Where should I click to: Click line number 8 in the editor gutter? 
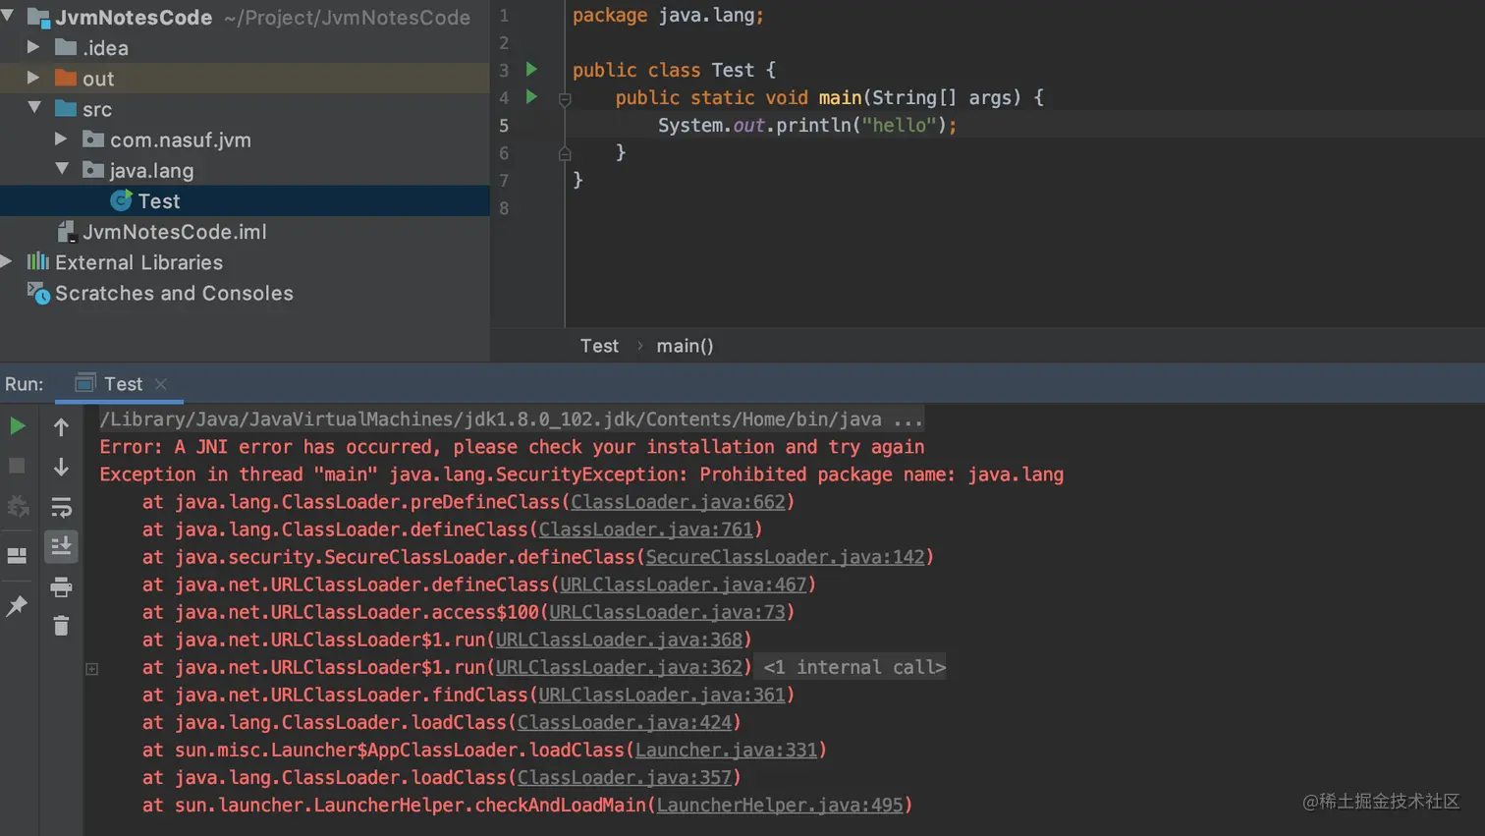point(504,208)
